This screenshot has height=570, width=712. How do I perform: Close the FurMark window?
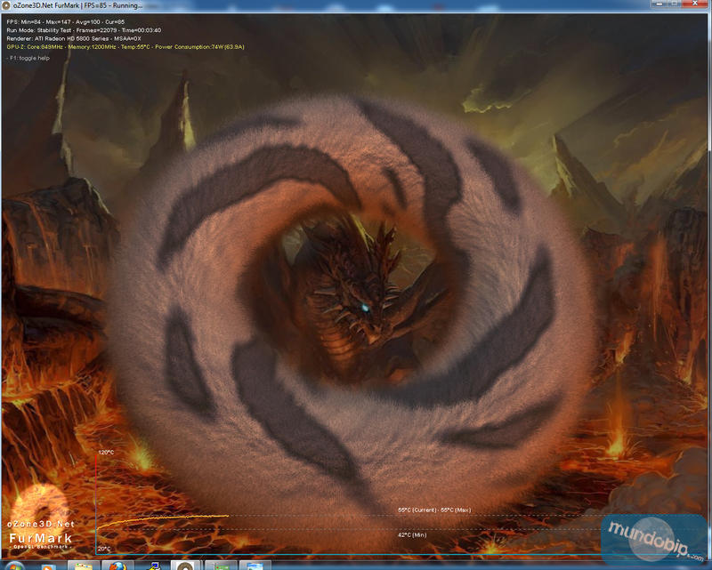click(695, 4)
